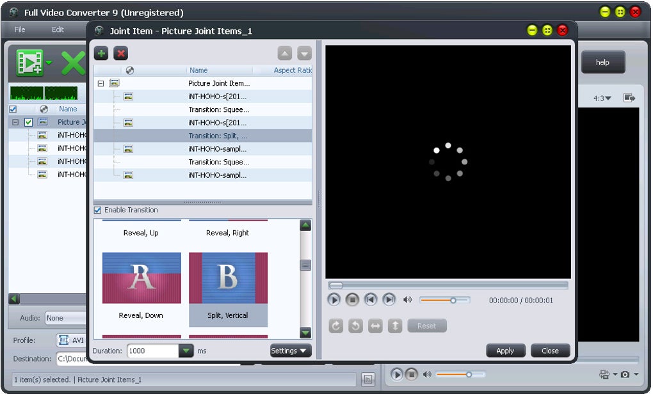
Task: Click the Name column header in Joint Item list
Action: 198,70
